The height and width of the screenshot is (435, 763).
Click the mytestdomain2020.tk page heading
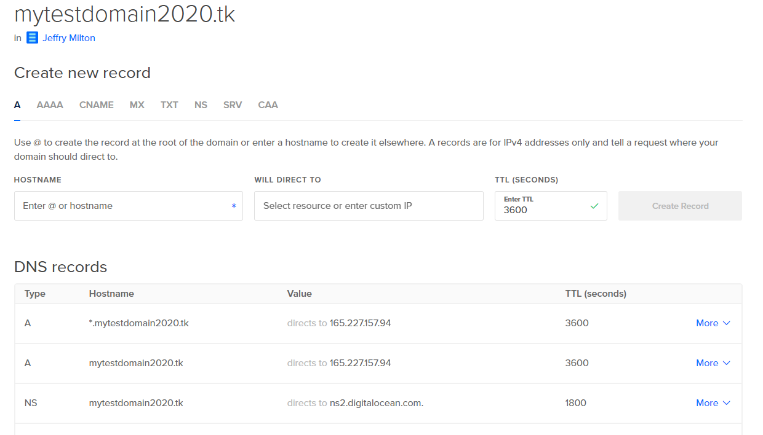click(124, 14)
